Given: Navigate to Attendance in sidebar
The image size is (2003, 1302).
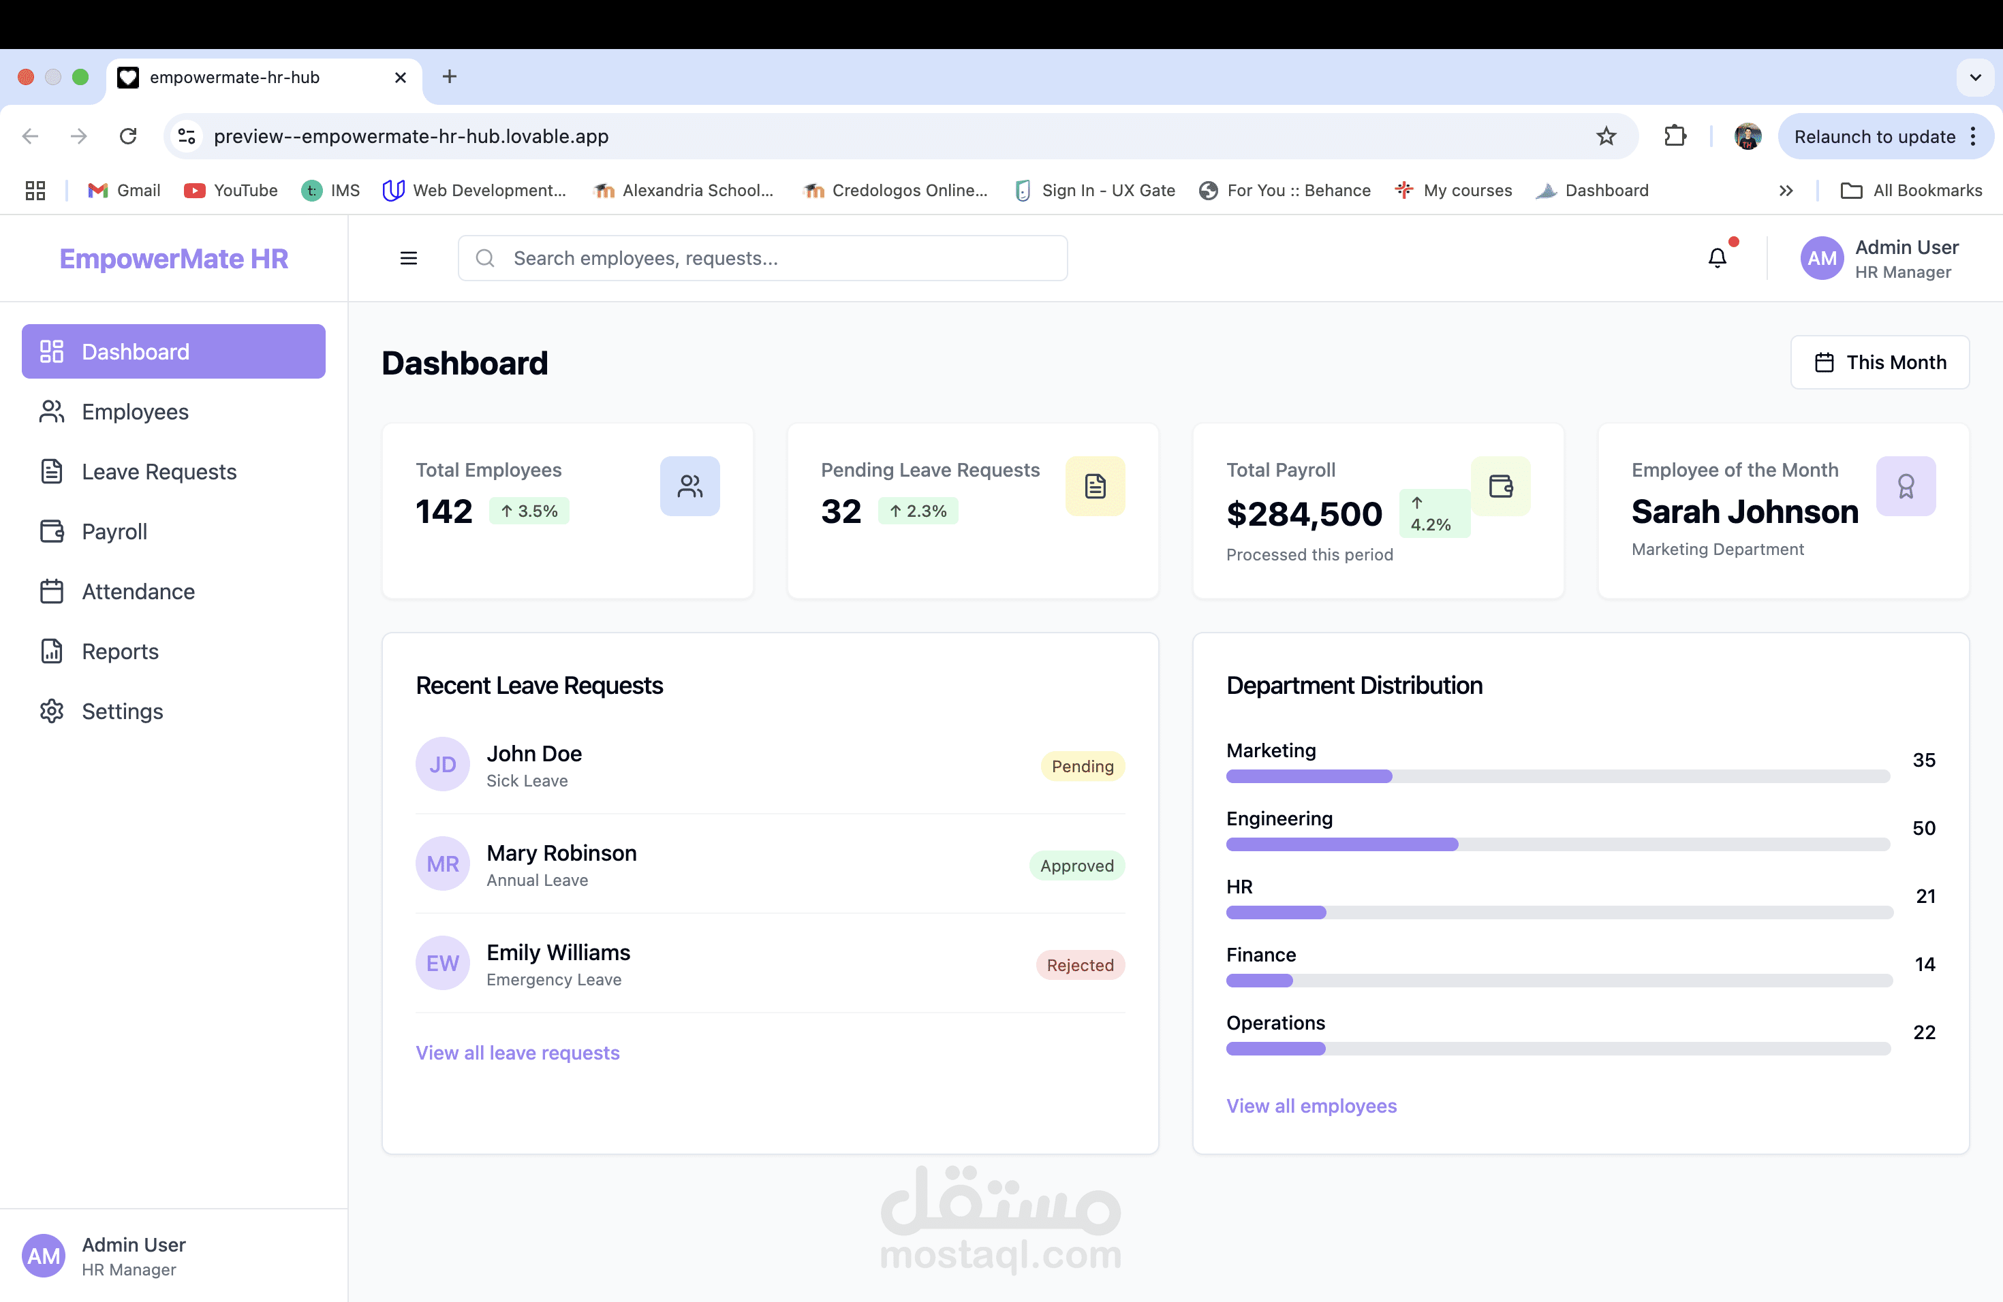Looking at the screenshot, I should pos(173,591).
